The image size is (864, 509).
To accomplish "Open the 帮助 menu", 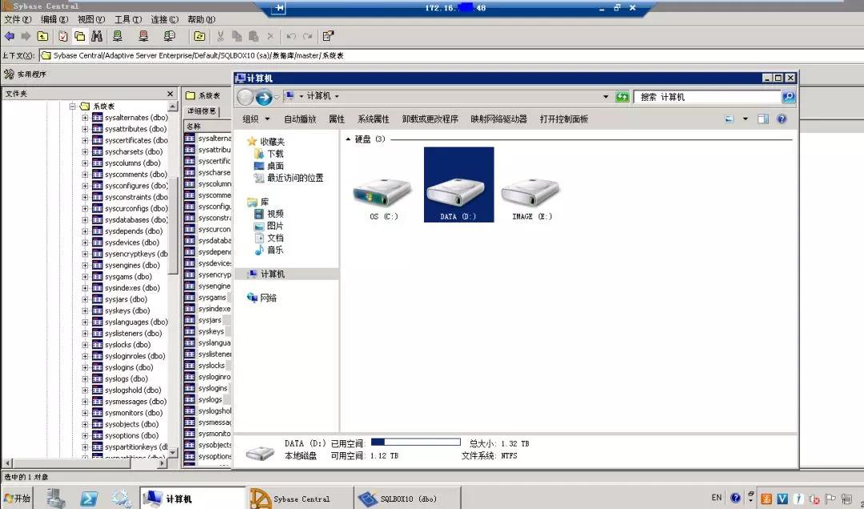I will coord(201,19).
